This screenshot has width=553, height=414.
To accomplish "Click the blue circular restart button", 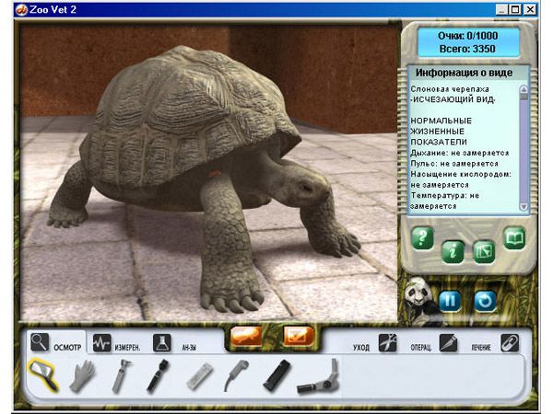I will 486,300.
